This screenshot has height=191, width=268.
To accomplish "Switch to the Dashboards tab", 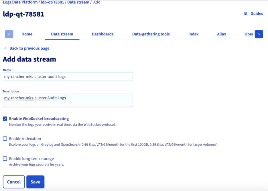I will click(103, 34).
